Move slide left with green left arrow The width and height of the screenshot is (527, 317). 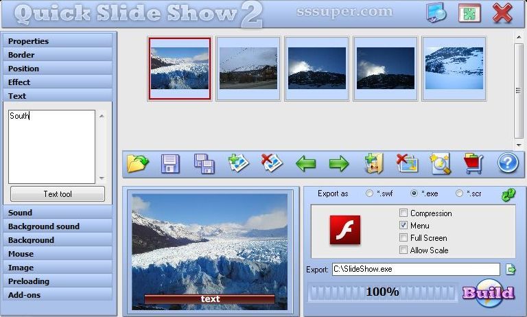point(305,164)
